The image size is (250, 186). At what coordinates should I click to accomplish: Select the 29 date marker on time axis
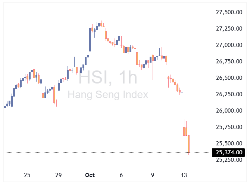[x=58, y=175]
